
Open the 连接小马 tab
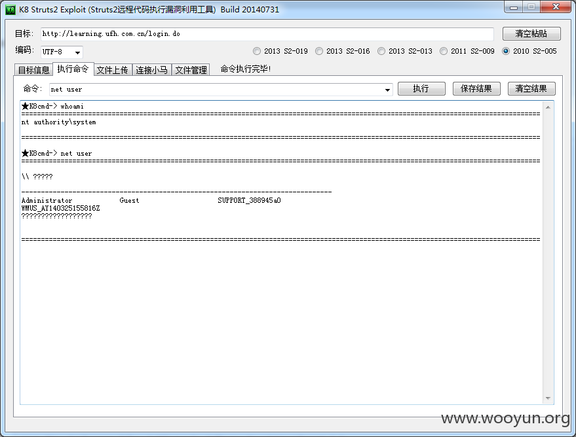[x=151, y=70]
